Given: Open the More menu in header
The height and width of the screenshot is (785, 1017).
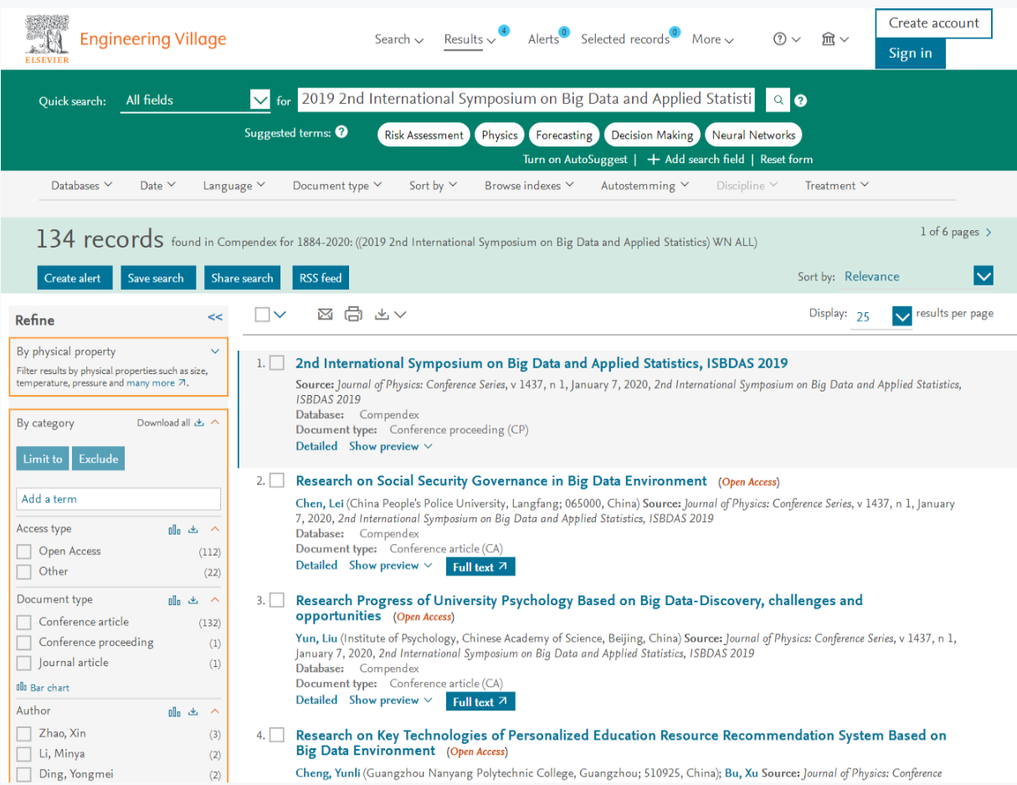Looking at the screenshot, I should pyautogui.click(x=713, y=39).
